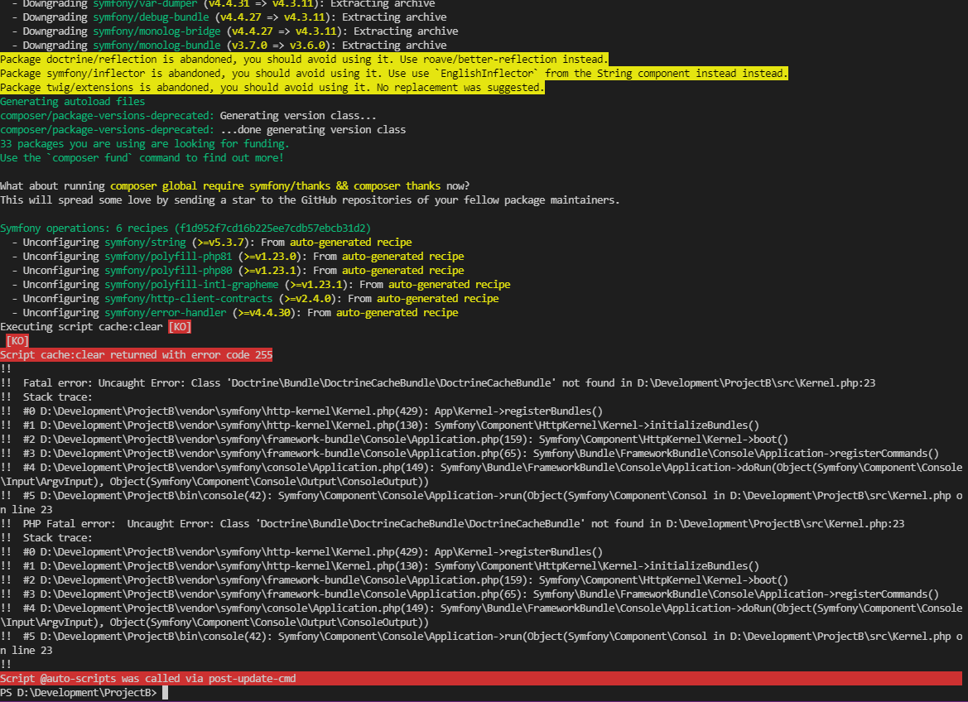Click 'This will spread some love' sentence
The image size is (968, 702).
click(x=310, y=200)
